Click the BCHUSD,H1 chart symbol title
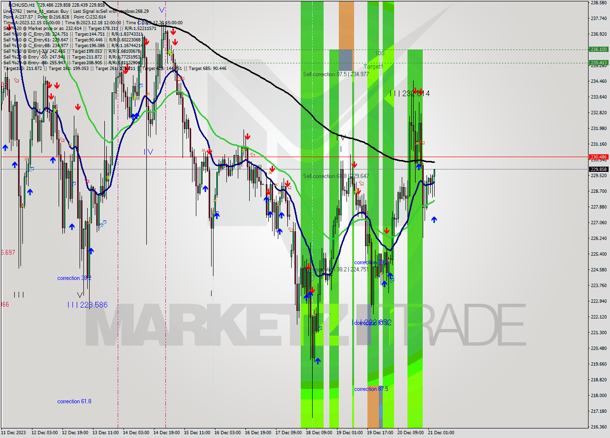The height and width of the screenshot is (438, 610). [x=21, y=4]
